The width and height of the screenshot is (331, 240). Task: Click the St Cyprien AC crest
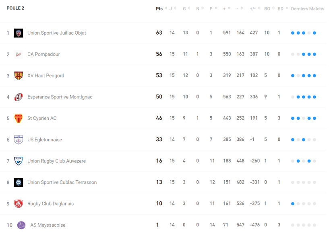[19, 119]
